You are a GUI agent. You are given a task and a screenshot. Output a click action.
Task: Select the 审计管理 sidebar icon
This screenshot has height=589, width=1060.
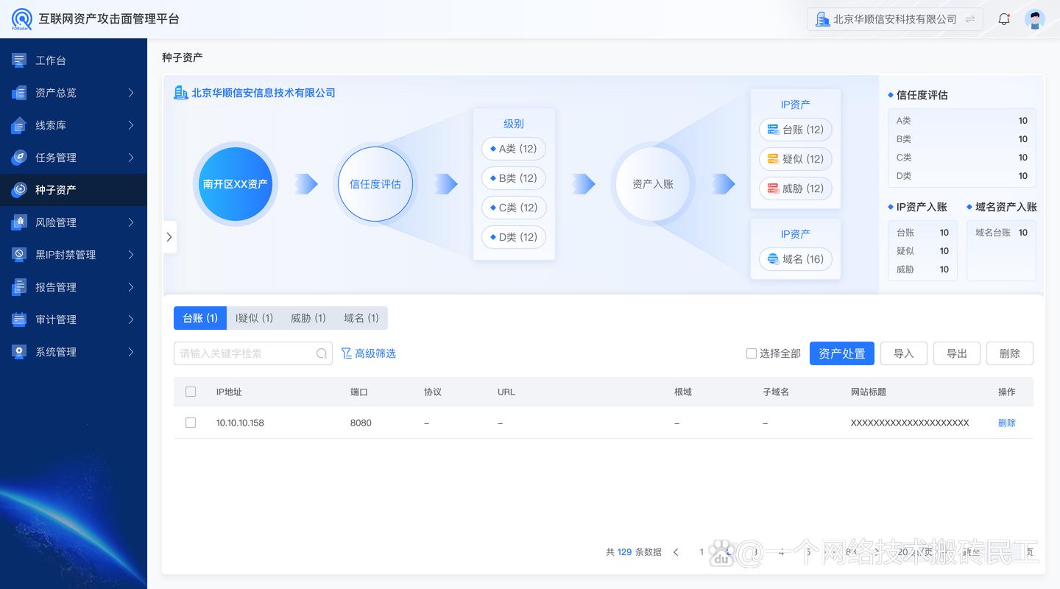point(18,319)
